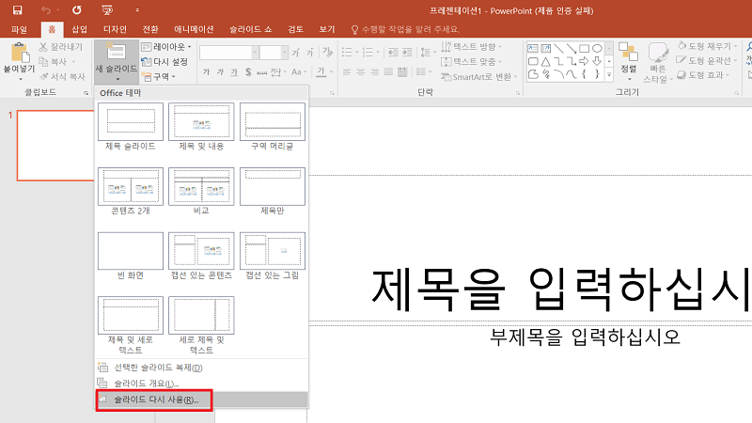Screen dimensions: 752x423
Task: Click 서식 복사 format painter
Action: (x=62, y=76)
